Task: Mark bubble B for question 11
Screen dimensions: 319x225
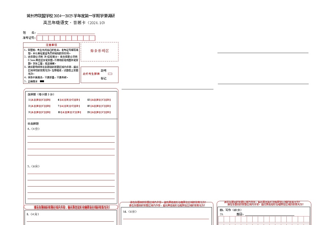Action: click(x=69, y=112)
